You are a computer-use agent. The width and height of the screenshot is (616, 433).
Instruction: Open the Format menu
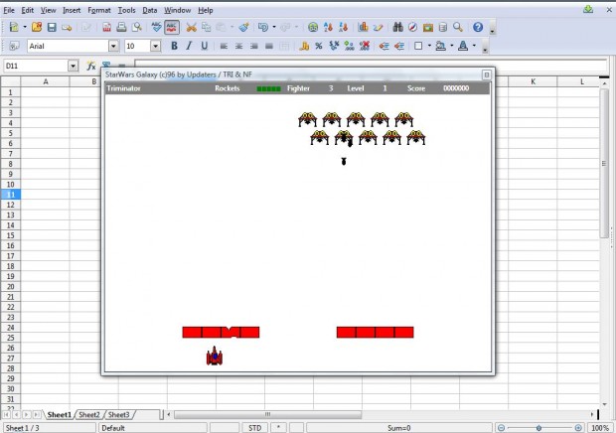(x=99, y=10)
